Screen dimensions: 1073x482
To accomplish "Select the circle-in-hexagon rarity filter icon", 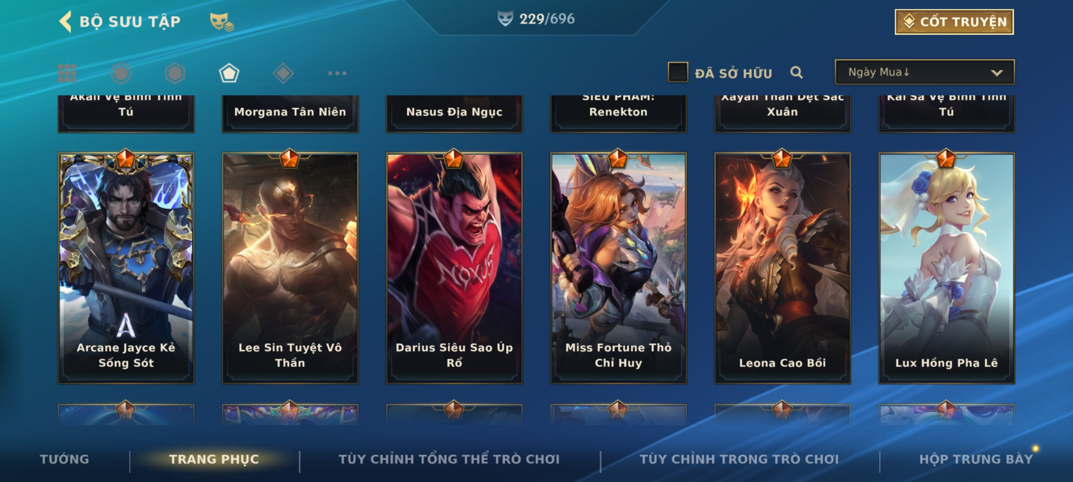I will (x=121, y=73).
